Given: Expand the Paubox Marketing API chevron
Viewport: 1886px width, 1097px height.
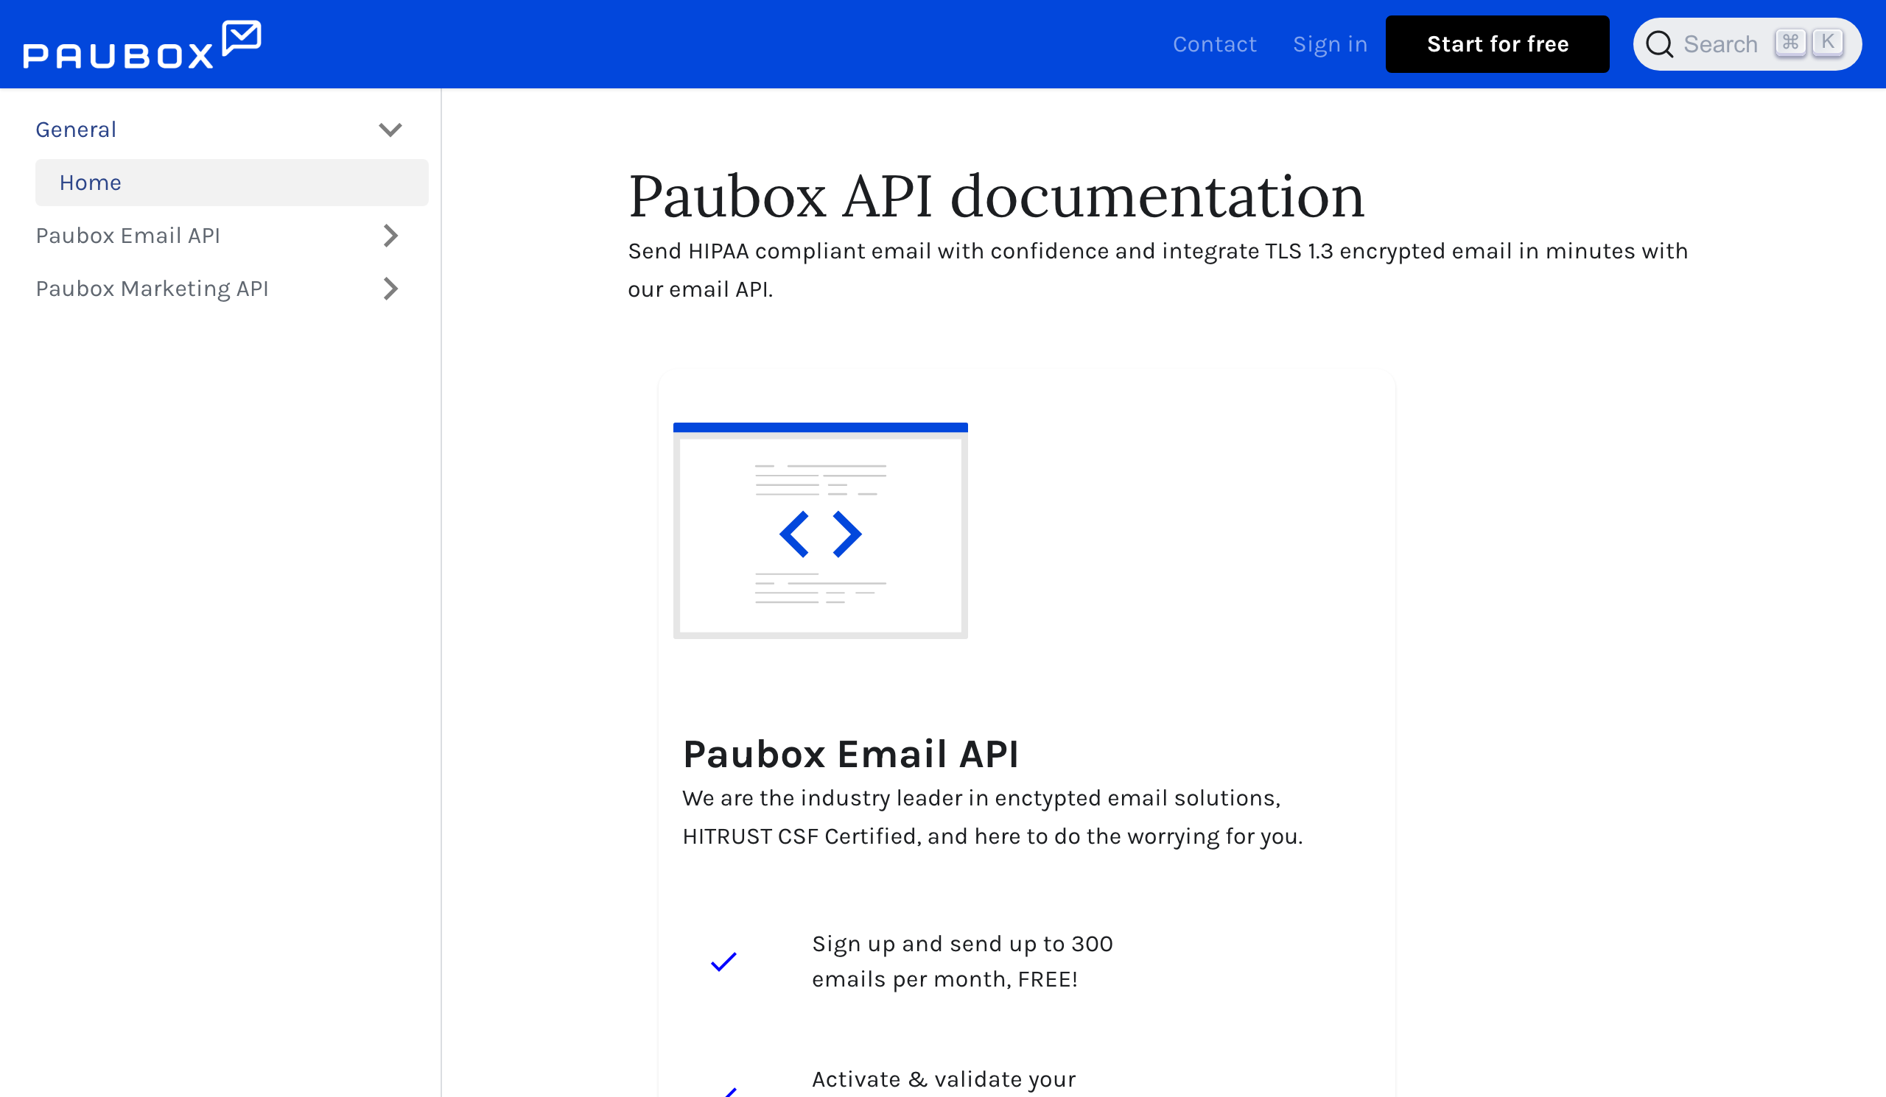Looking at the screenshot, I should coord(390,289).
